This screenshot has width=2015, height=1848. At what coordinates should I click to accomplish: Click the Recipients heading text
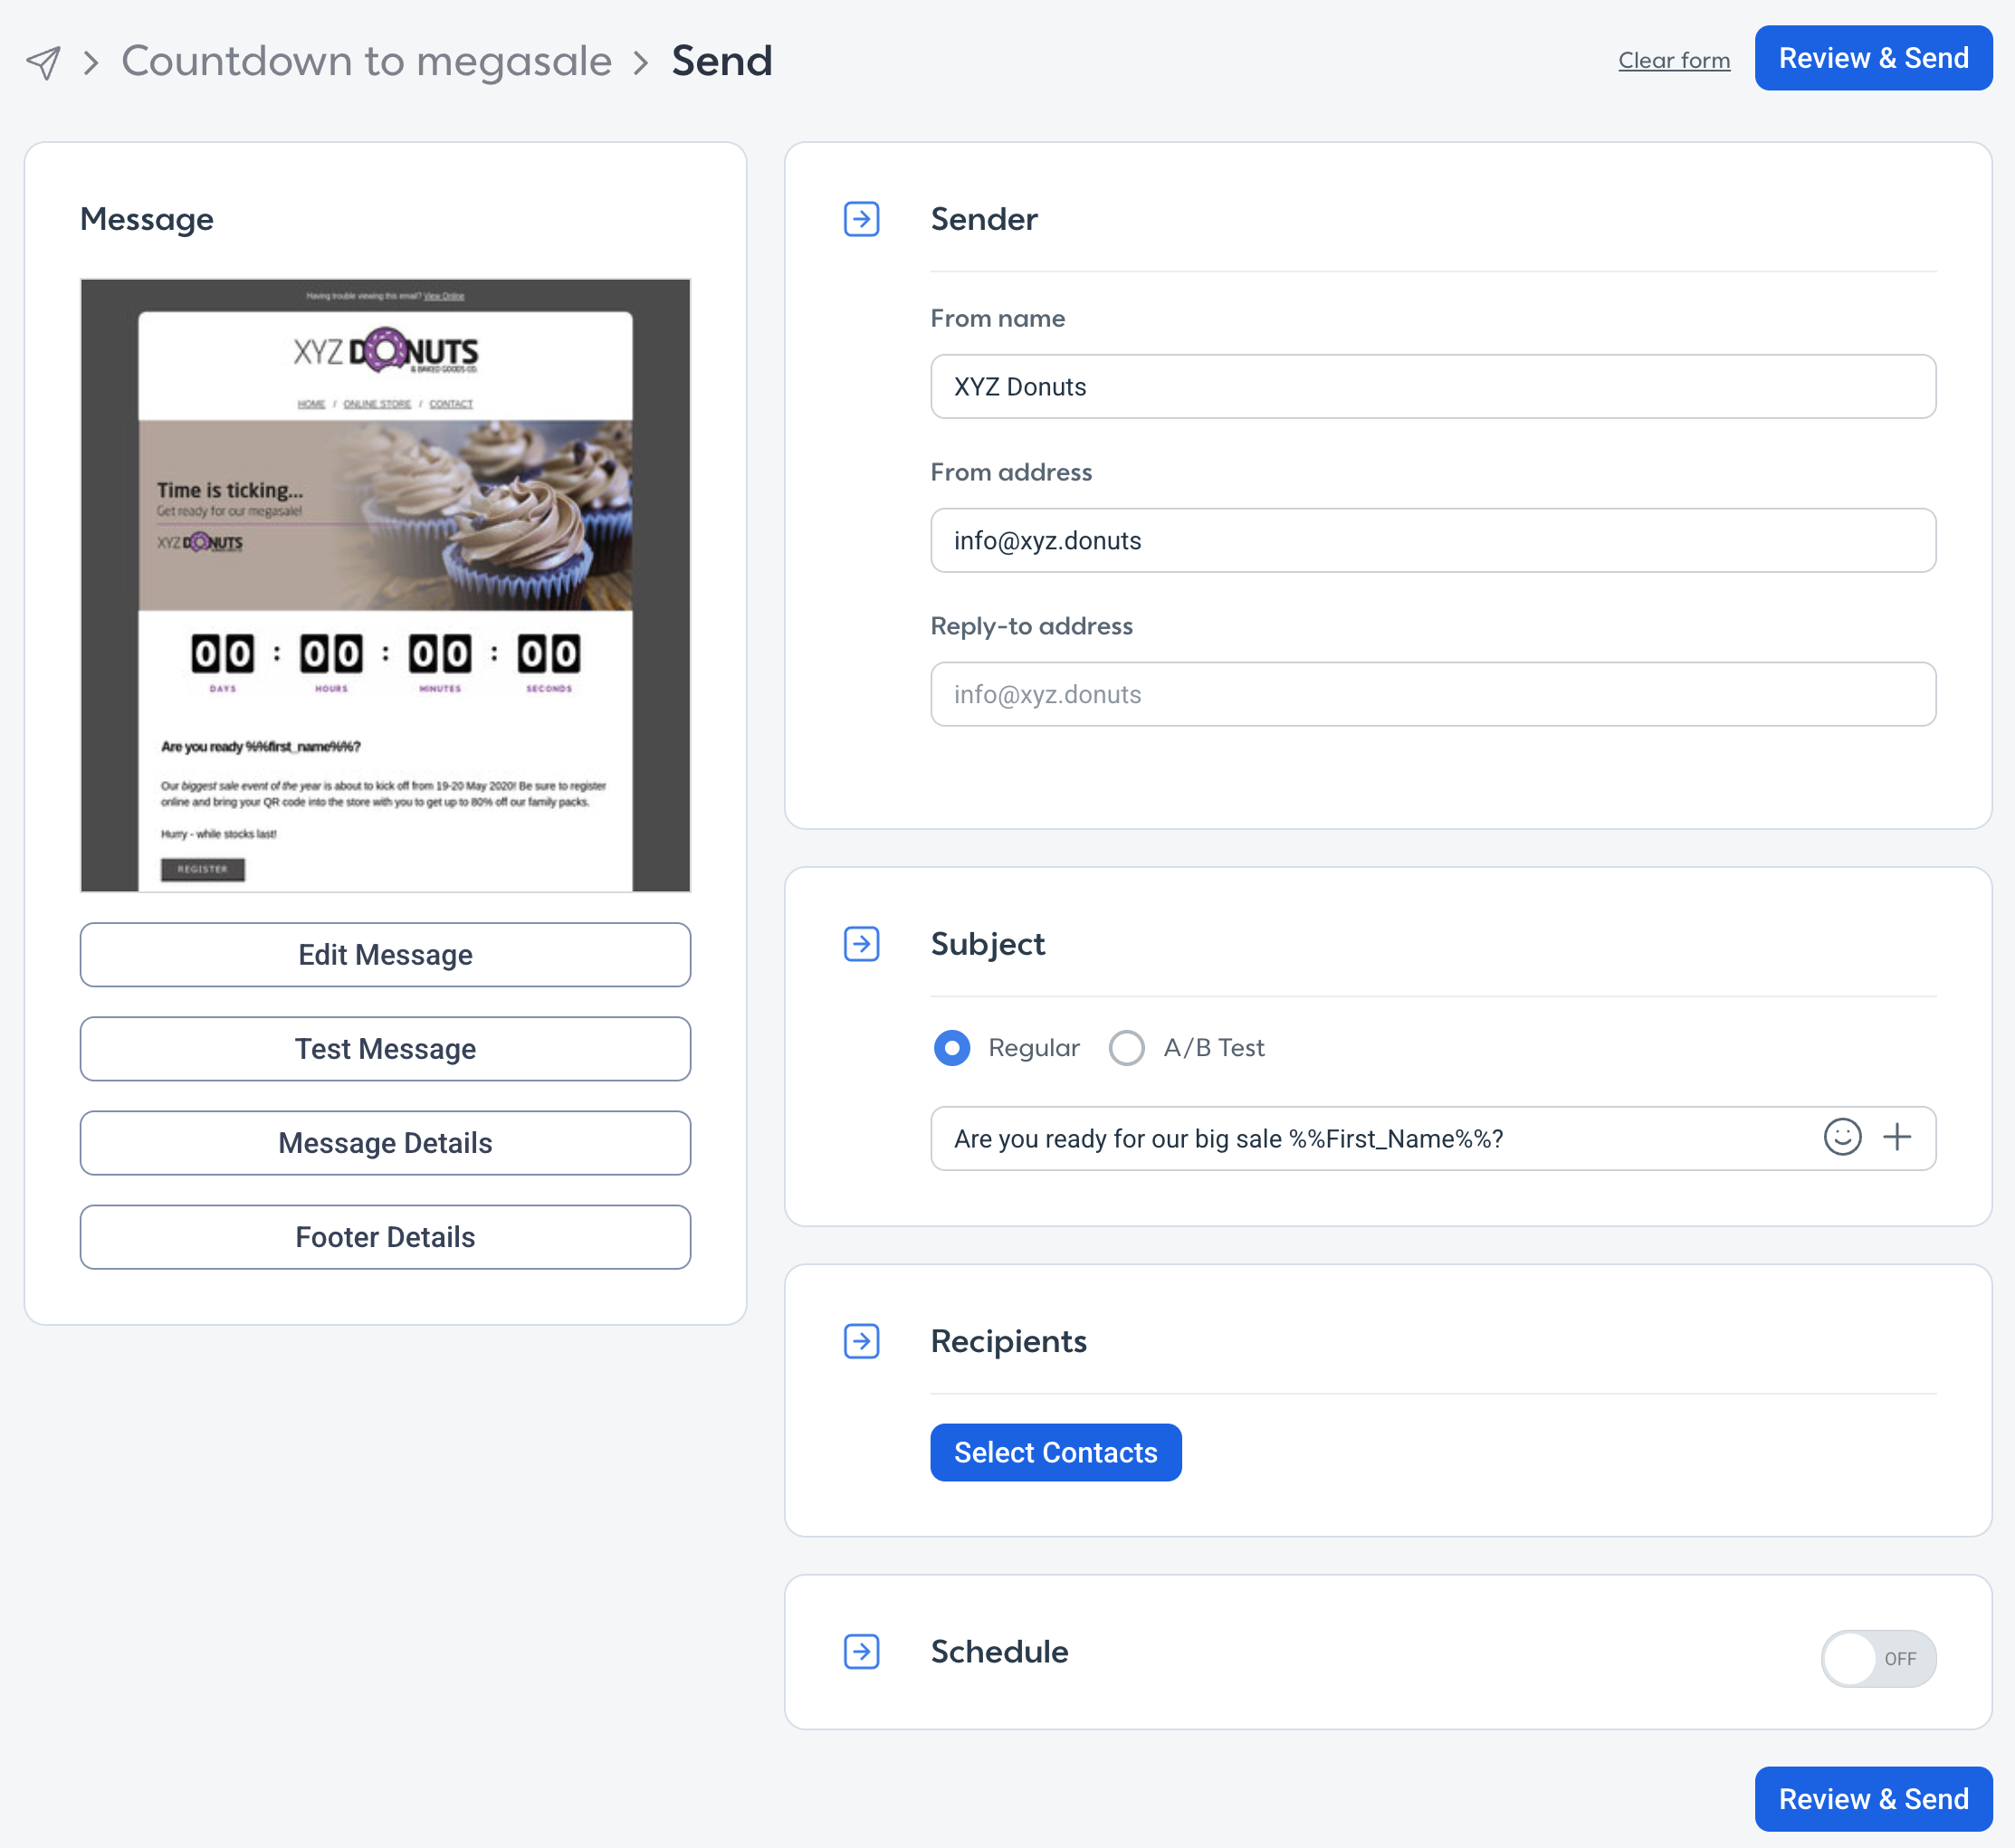pos(1008,1341)
